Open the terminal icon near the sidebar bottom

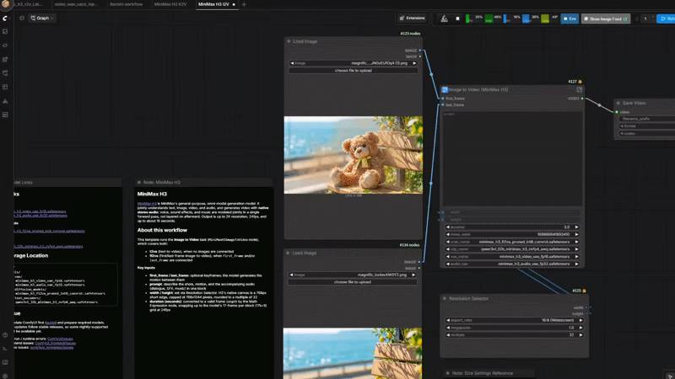pyautogui.click(x=5, y=349)
